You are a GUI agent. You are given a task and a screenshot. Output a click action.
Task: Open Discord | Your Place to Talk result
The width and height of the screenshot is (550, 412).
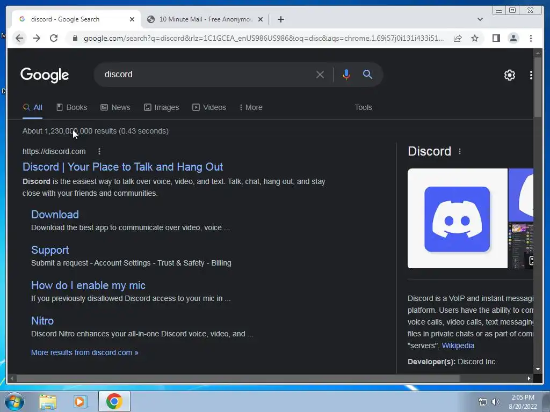tap(123, 167)
